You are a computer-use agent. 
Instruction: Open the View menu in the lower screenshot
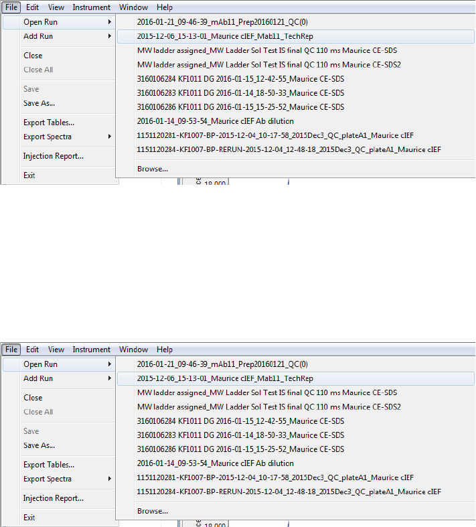pos(56,349)
